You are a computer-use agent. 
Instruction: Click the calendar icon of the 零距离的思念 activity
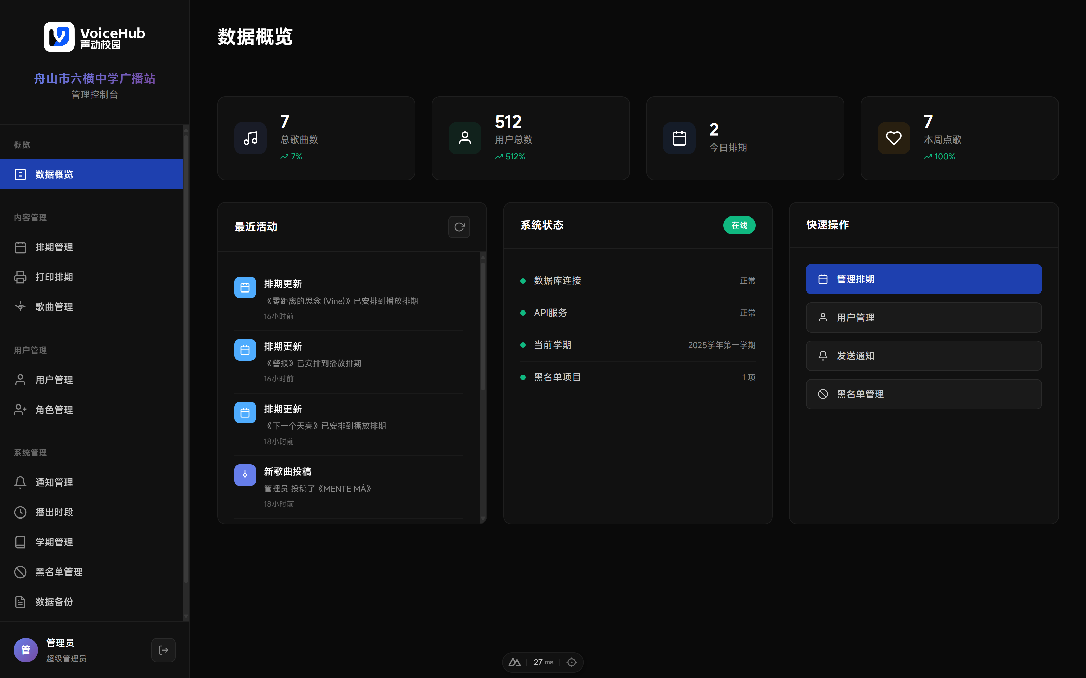coord(245,287)
